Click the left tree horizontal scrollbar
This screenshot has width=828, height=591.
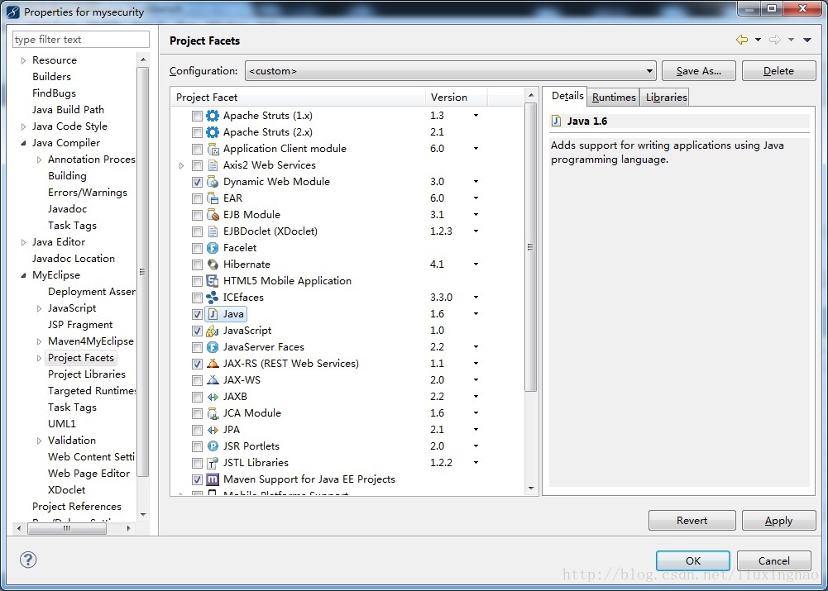click(x=66, y=528)
